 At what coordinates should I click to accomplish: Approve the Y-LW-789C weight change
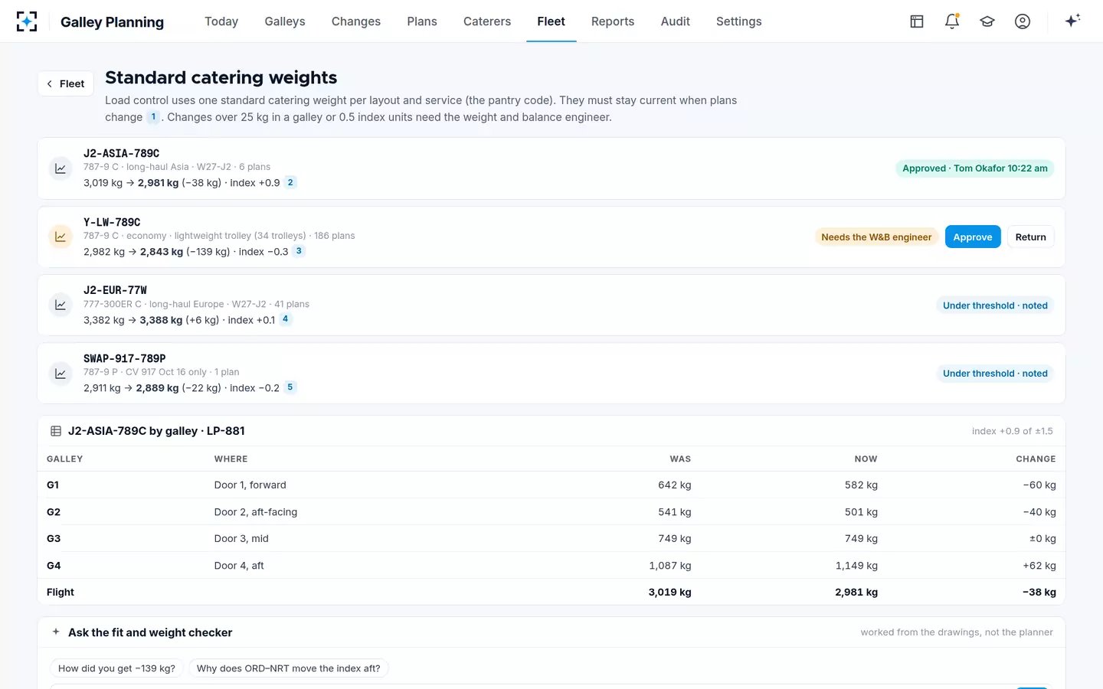(x=973, y=237)
